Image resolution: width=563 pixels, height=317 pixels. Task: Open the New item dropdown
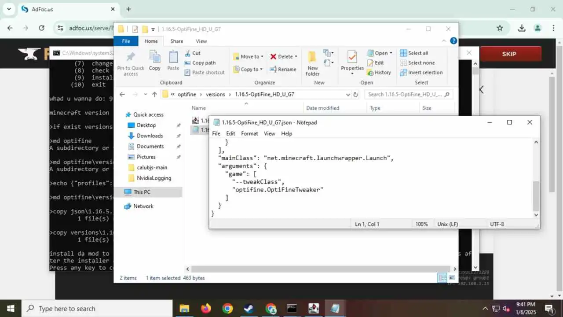pos(329,53)
